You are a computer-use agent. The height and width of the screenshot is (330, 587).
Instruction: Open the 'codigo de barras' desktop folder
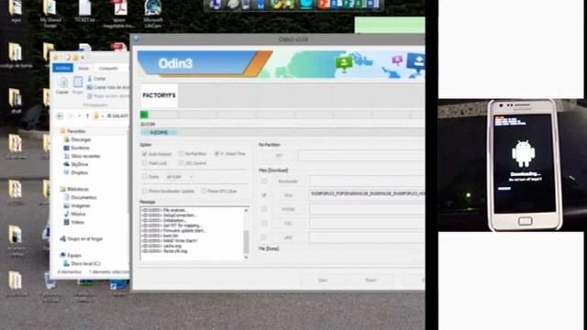[17, 55]
